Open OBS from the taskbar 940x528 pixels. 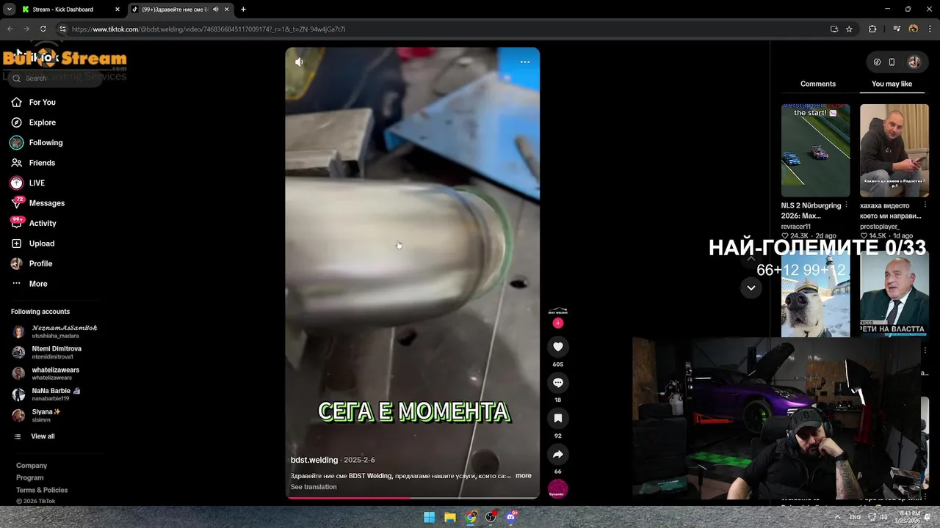point(491,517)
